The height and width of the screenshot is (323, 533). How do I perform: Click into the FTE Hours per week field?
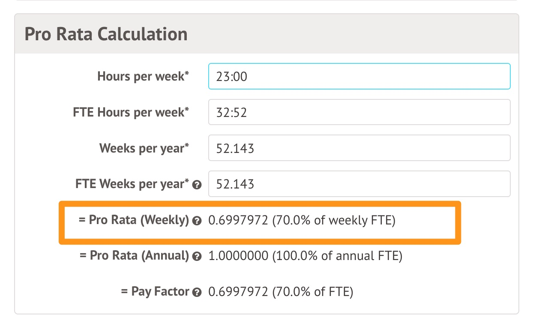[359, 112]
